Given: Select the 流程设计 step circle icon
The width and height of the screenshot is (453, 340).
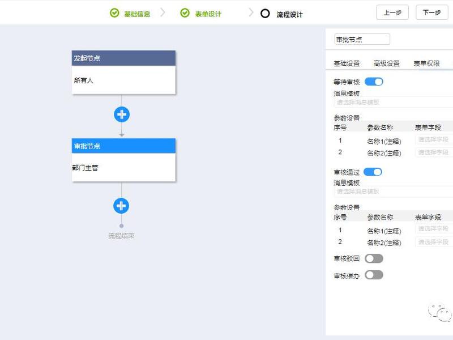Looking at the screenshot, I should pos(265,14).
